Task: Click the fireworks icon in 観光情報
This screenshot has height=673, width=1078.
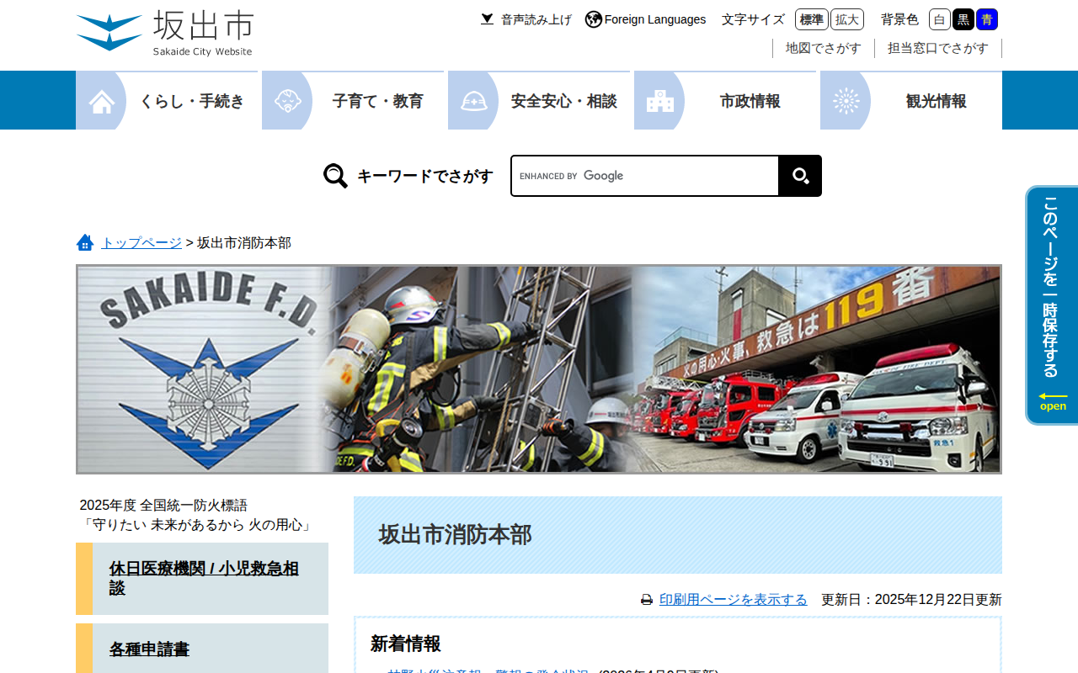Action: tap(846, 101)
